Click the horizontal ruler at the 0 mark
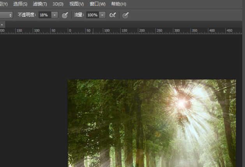The height and width of the screenshot is (167, 245). (70, 31)
